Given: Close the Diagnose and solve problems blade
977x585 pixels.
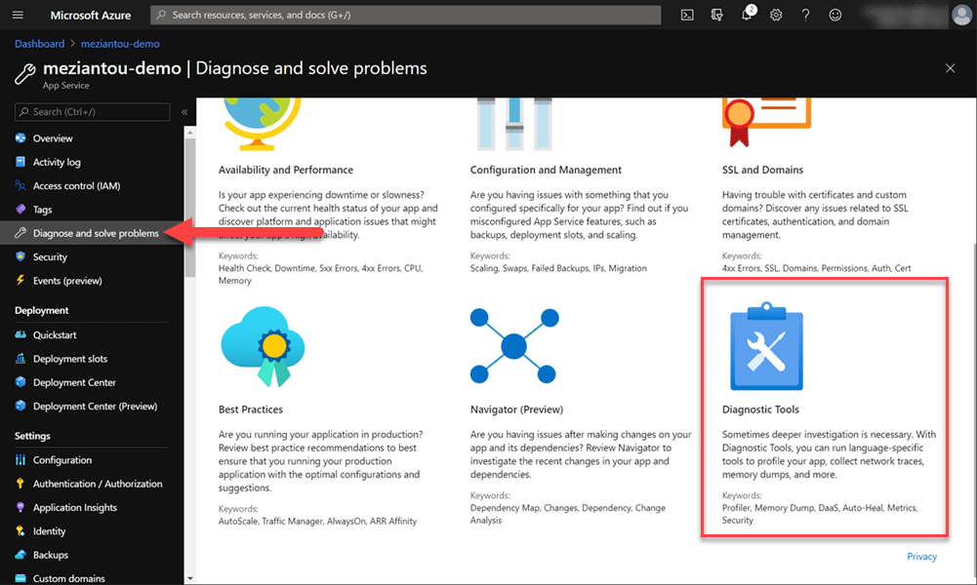Looking at the screenshot, I should pos(951,68).
